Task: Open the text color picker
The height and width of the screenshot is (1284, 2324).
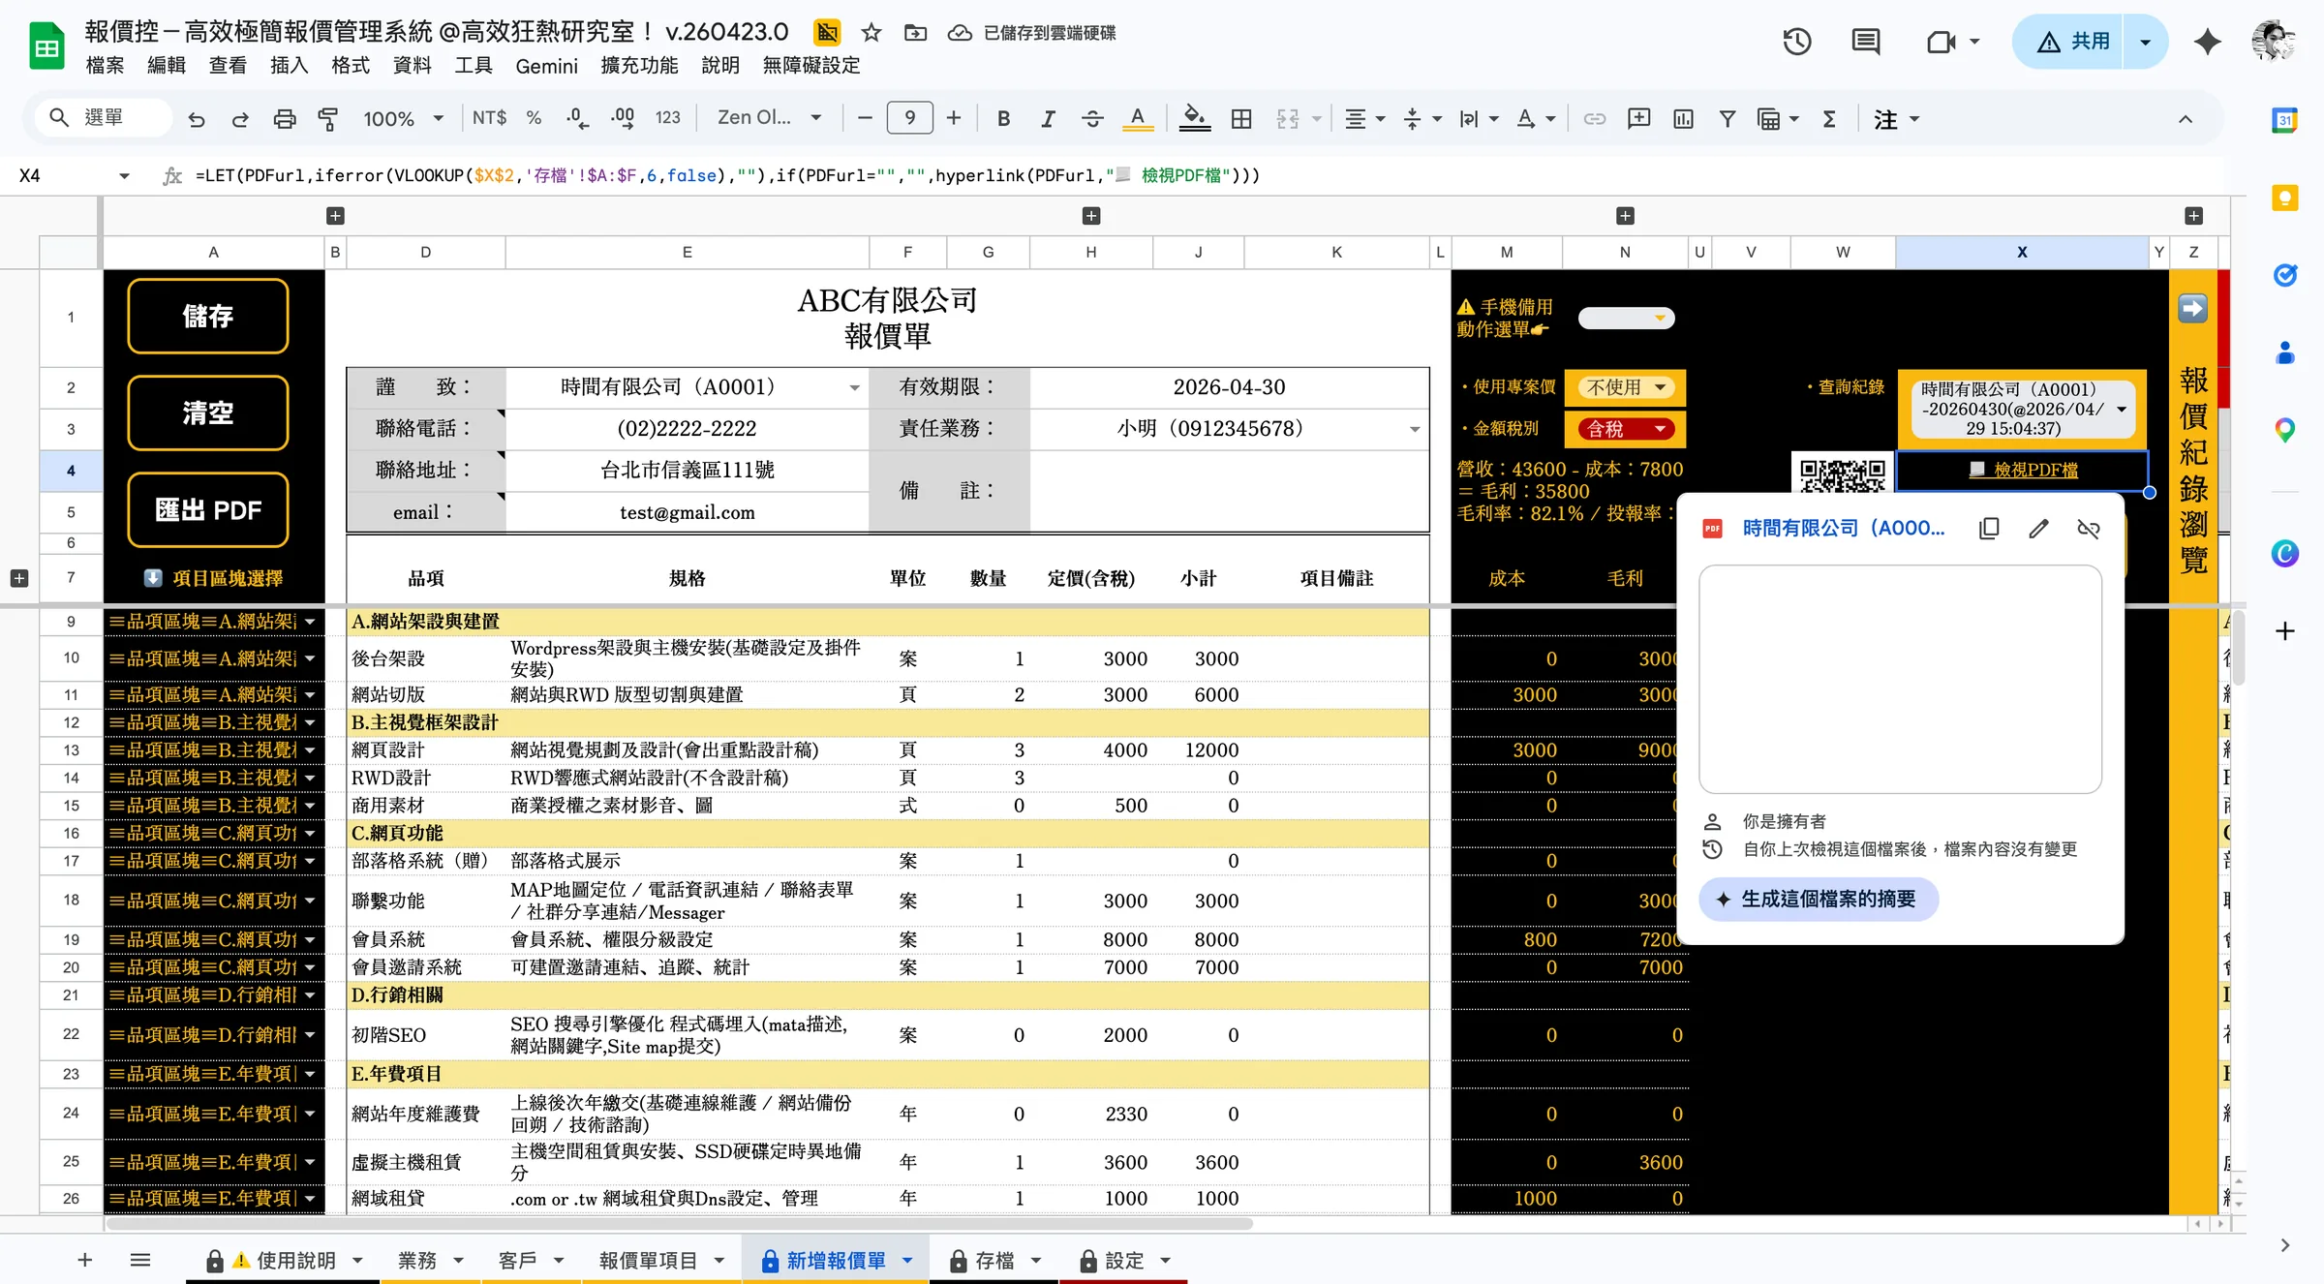Action: (1138, 118)
